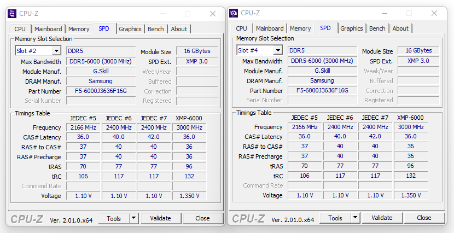Click the DDR5 memory type field in right window
Image resolution: width=454 pixels, height=233 pixels.
pyautogui.click(x=323, y=50)
